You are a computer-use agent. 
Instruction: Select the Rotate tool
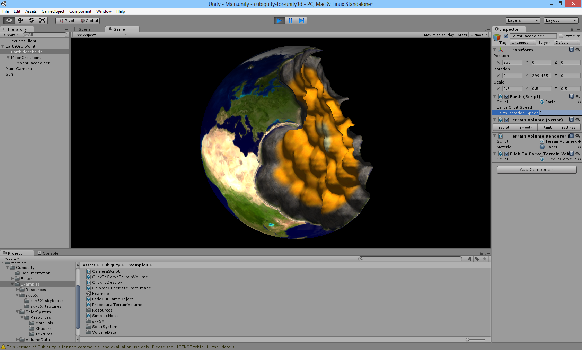point(32,20)
